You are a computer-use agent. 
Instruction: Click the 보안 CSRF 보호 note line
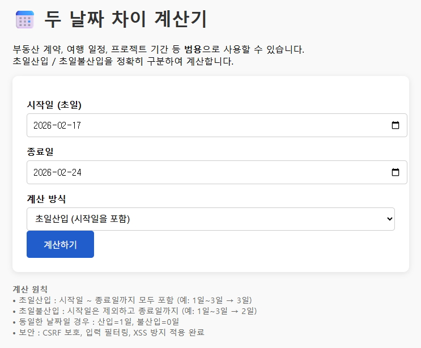coord(108,332)
